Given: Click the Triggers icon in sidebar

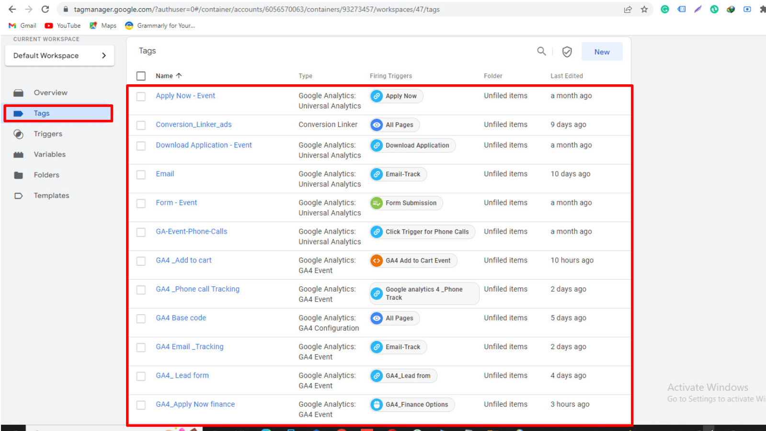Looking at the screenshot, I should point(19,134).
